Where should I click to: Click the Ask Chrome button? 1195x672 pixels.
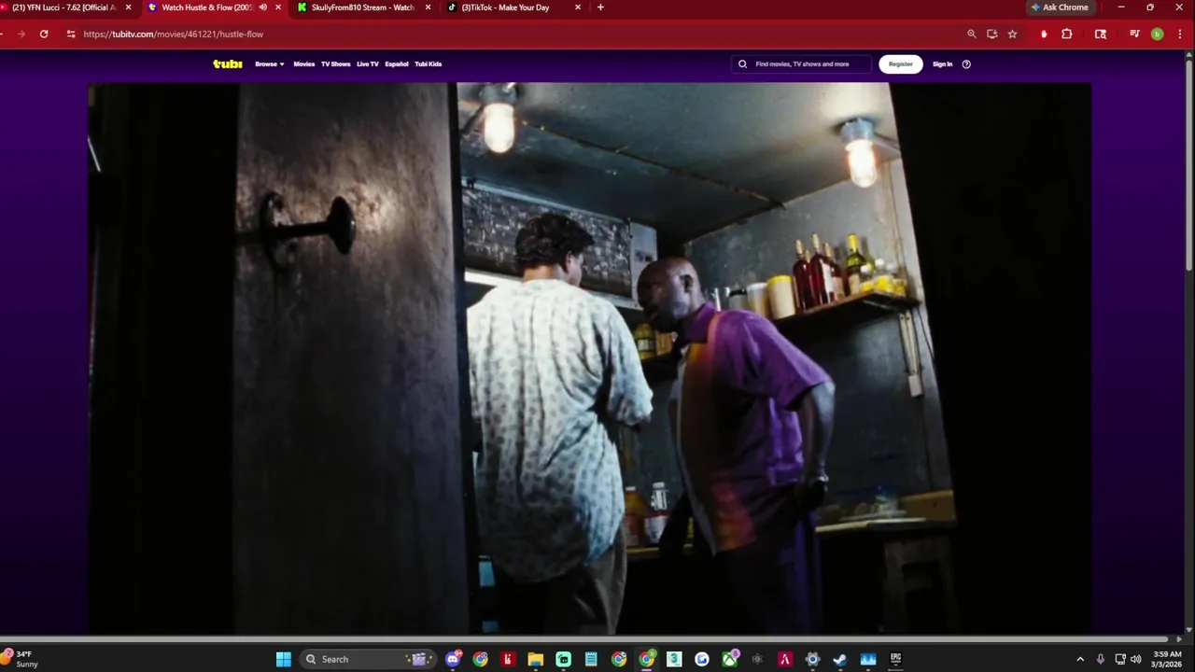(1060, 7)
